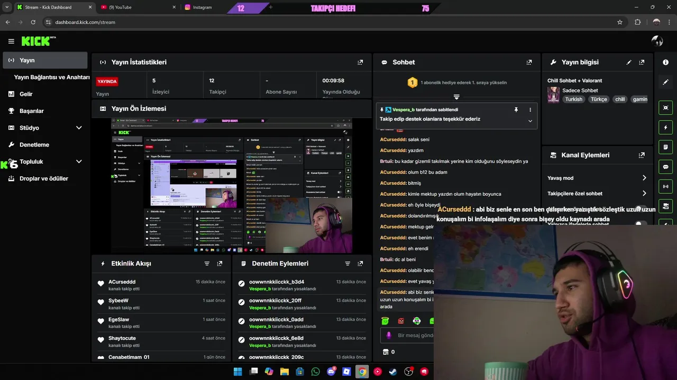The width and height of the screenshot is (677, 380).
Task: Pop out the Yayın bilgisi panel
Action: (x=642, y=62)
